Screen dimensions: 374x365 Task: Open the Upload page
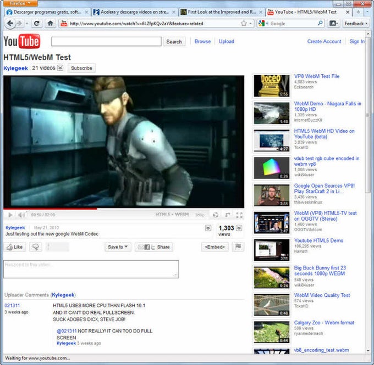[227, 41]
